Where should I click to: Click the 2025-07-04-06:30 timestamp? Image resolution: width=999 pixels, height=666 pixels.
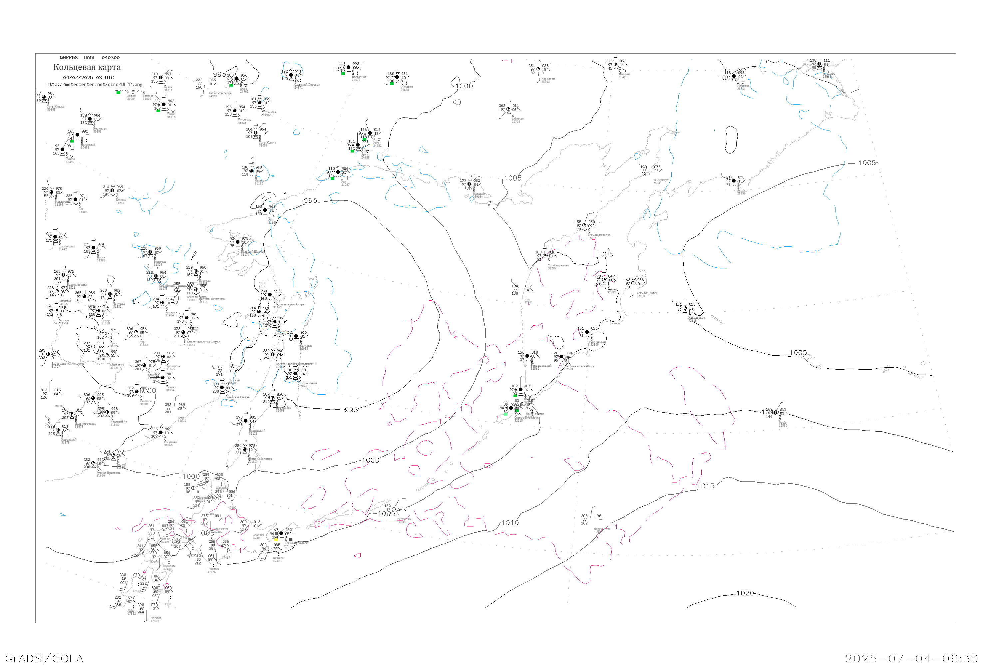(911, 658)
